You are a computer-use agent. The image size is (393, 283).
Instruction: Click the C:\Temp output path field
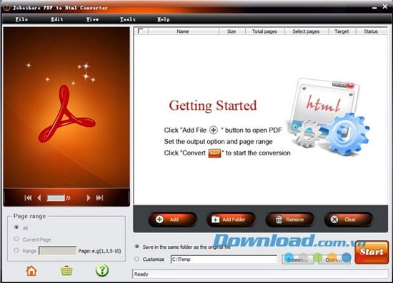(224, 259)
